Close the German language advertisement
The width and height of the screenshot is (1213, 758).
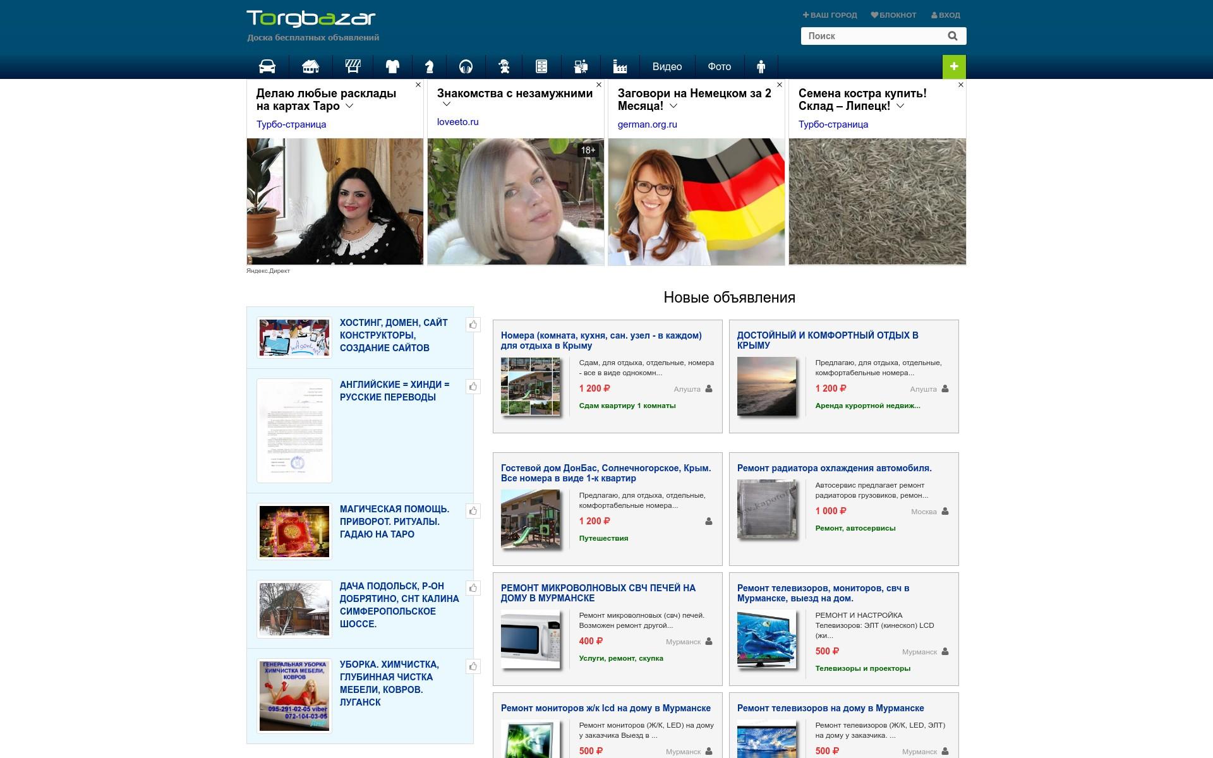click(780, 85)
